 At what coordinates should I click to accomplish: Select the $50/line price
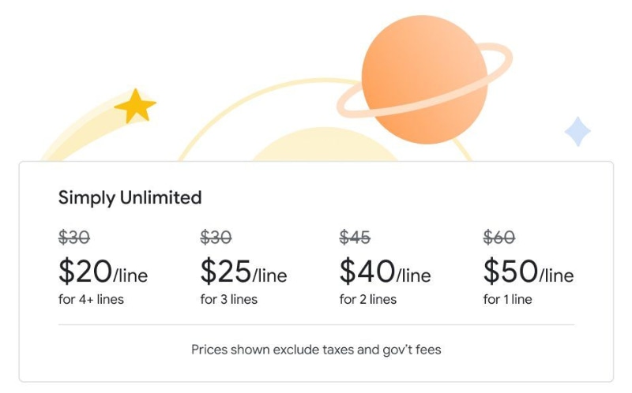(528, 272)
